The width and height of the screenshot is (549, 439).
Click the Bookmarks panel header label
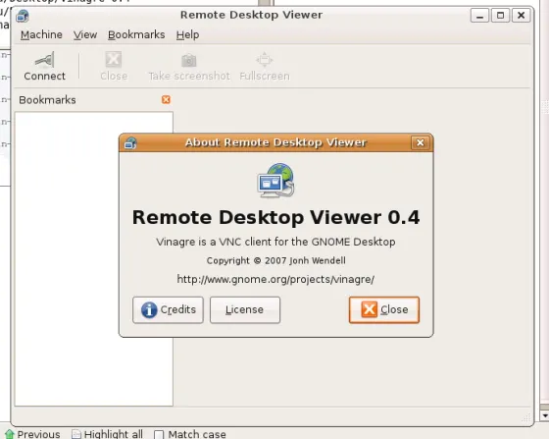click(47, 100)
